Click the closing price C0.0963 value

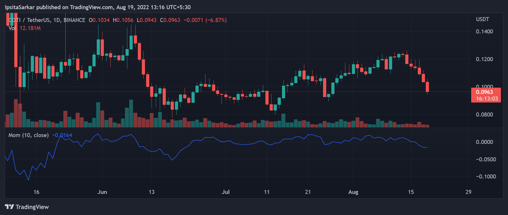pyautogui.click(x=170, y=20)
